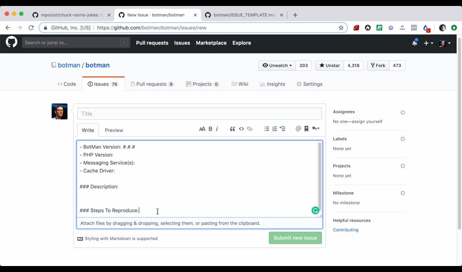The image size is (462, 272).
Task: Click the Submit new issue button
Action: tap(295, 238)
